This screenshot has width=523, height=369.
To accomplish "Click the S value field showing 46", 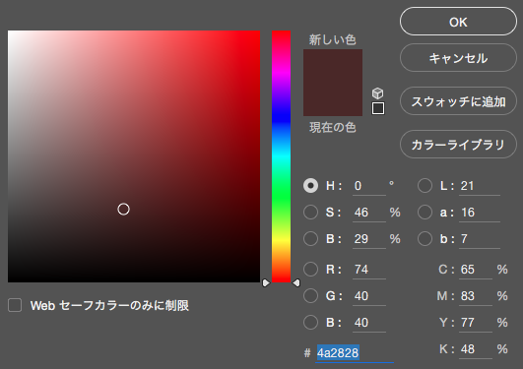I will click(x=369, y=213).
